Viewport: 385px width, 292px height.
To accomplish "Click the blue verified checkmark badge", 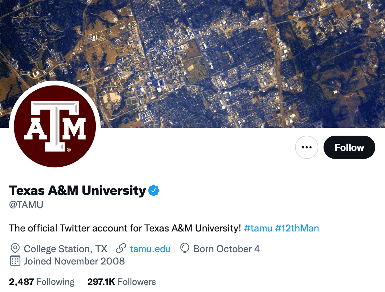I will (x=154, y=191).
